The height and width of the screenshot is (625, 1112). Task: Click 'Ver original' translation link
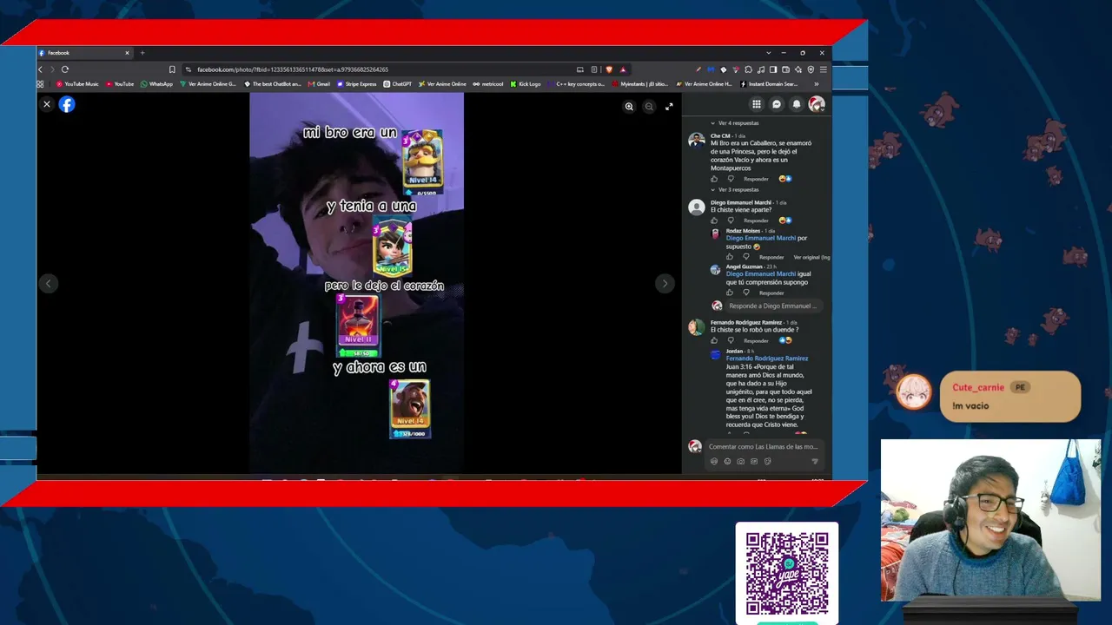(x=811, y=257)
